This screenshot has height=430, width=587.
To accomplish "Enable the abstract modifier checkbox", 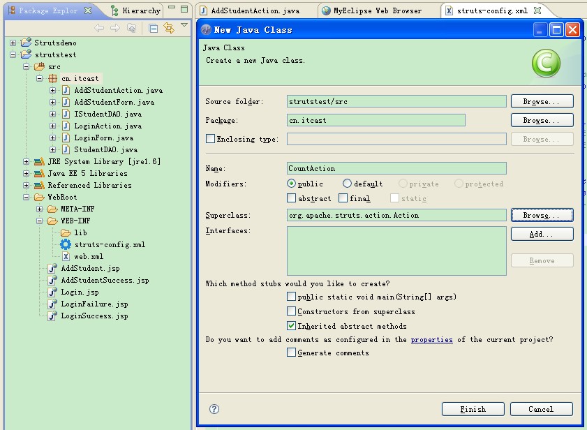I will (x=291, y=198).
